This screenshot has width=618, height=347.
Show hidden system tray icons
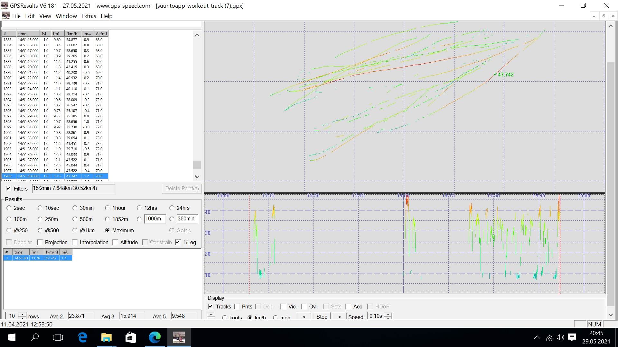click(537, 337)
